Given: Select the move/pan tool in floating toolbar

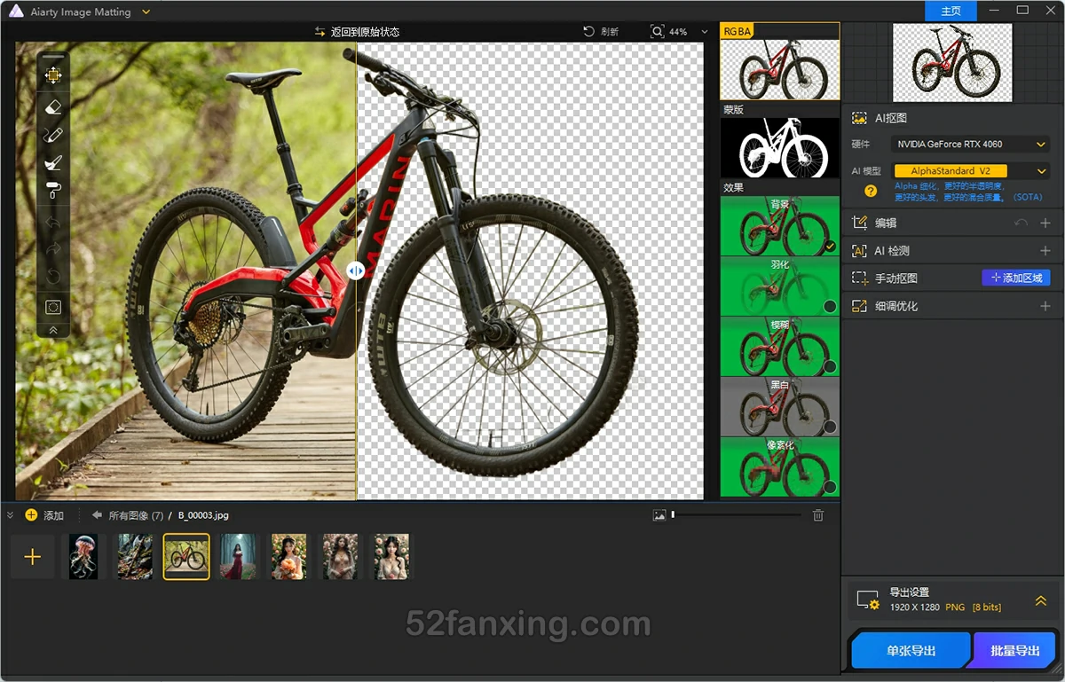Looking at the screenshot, I should coord(53,75).
